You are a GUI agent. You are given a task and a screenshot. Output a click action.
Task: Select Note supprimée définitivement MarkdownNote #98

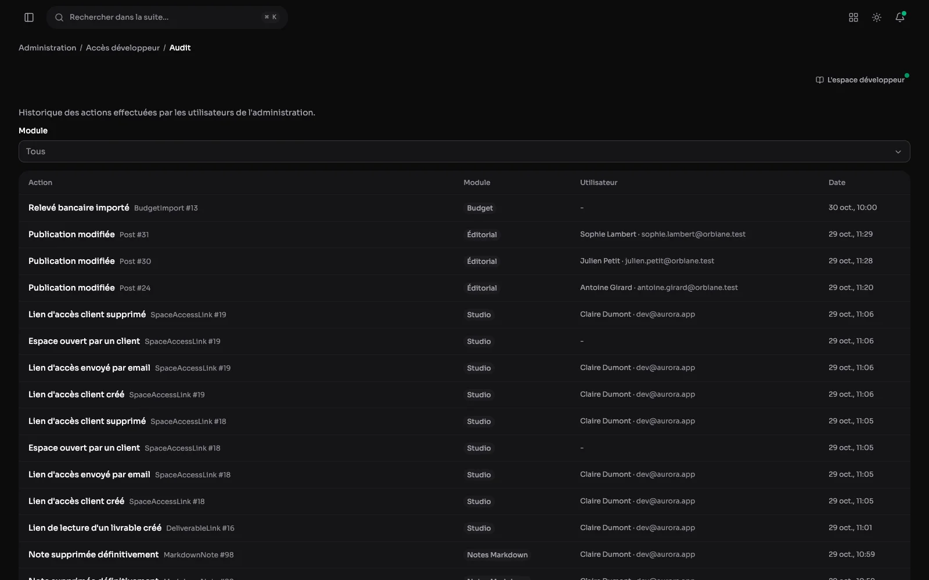tap(464, 554)
